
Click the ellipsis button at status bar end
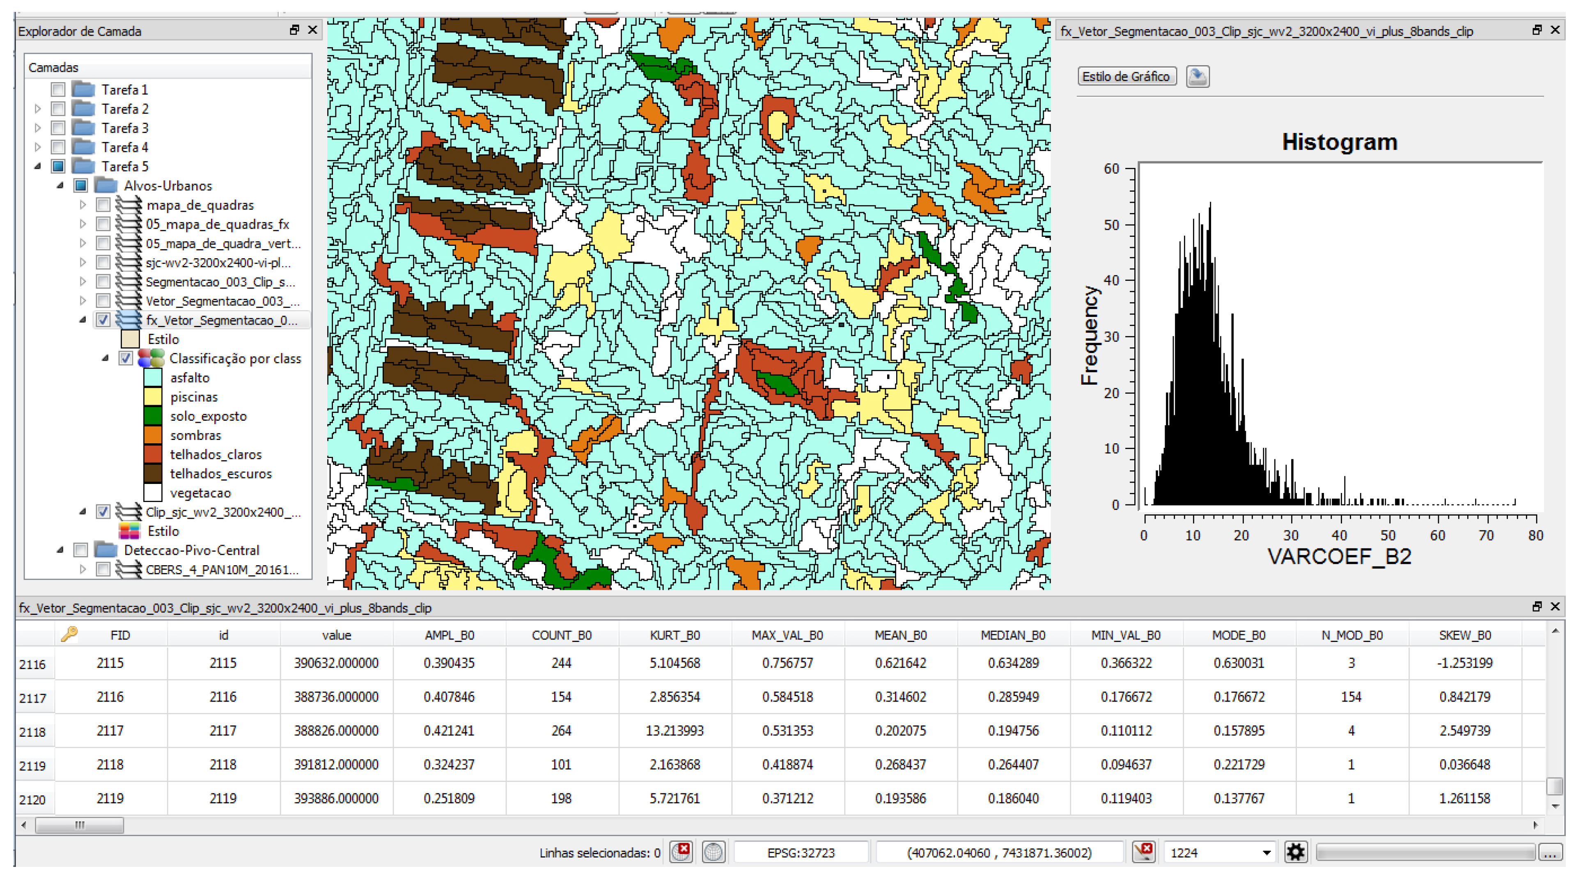1551,852
